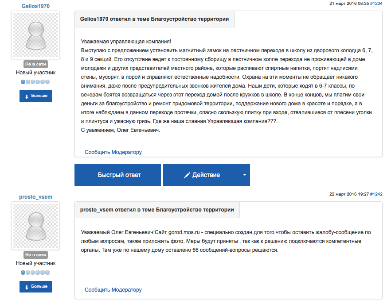Open dropdown arrow next to 'Действие'
Image resolution: width=391 pixels, height=304 pixels.
244,175
